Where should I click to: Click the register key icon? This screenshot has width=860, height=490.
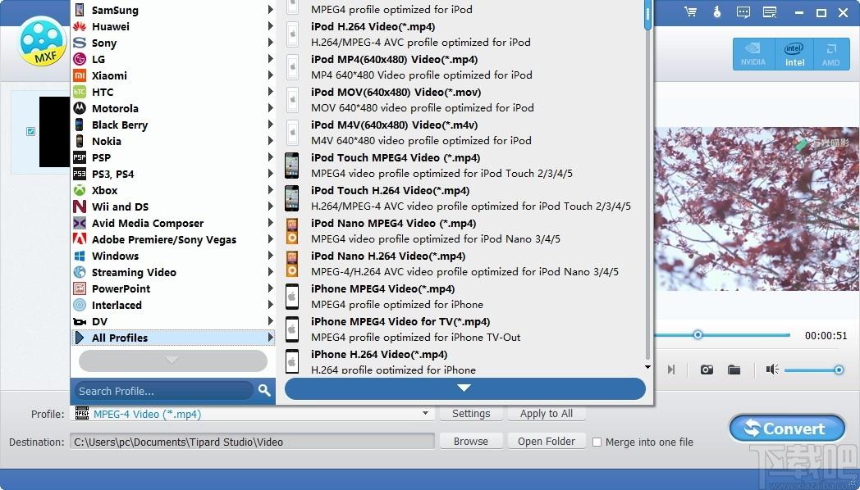717,12
